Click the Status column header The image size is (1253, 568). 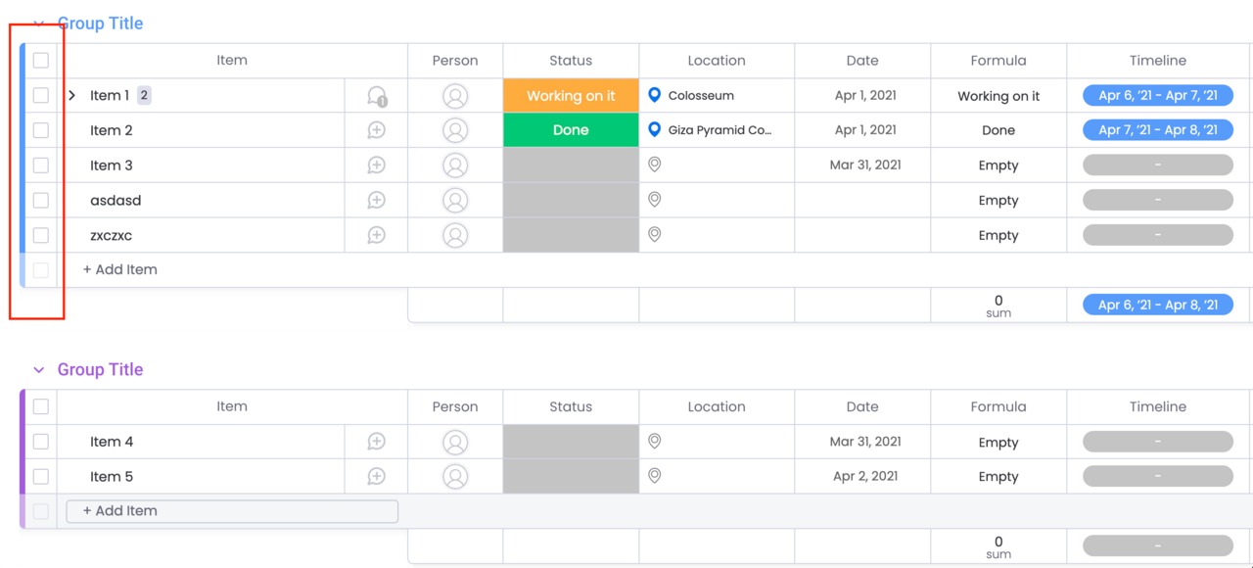click(x=571, y=60)
